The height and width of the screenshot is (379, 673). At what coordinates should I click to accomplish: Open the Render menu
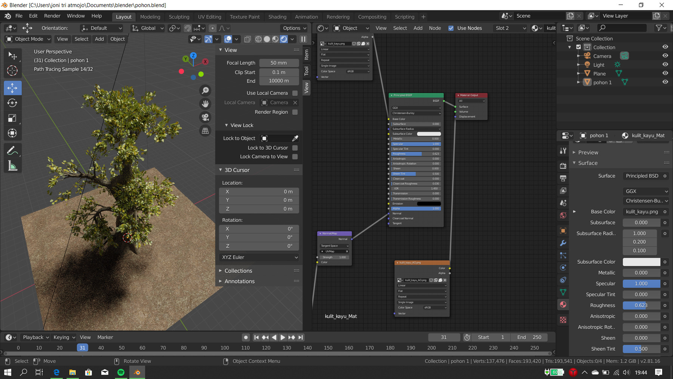(x=52, y=16)
